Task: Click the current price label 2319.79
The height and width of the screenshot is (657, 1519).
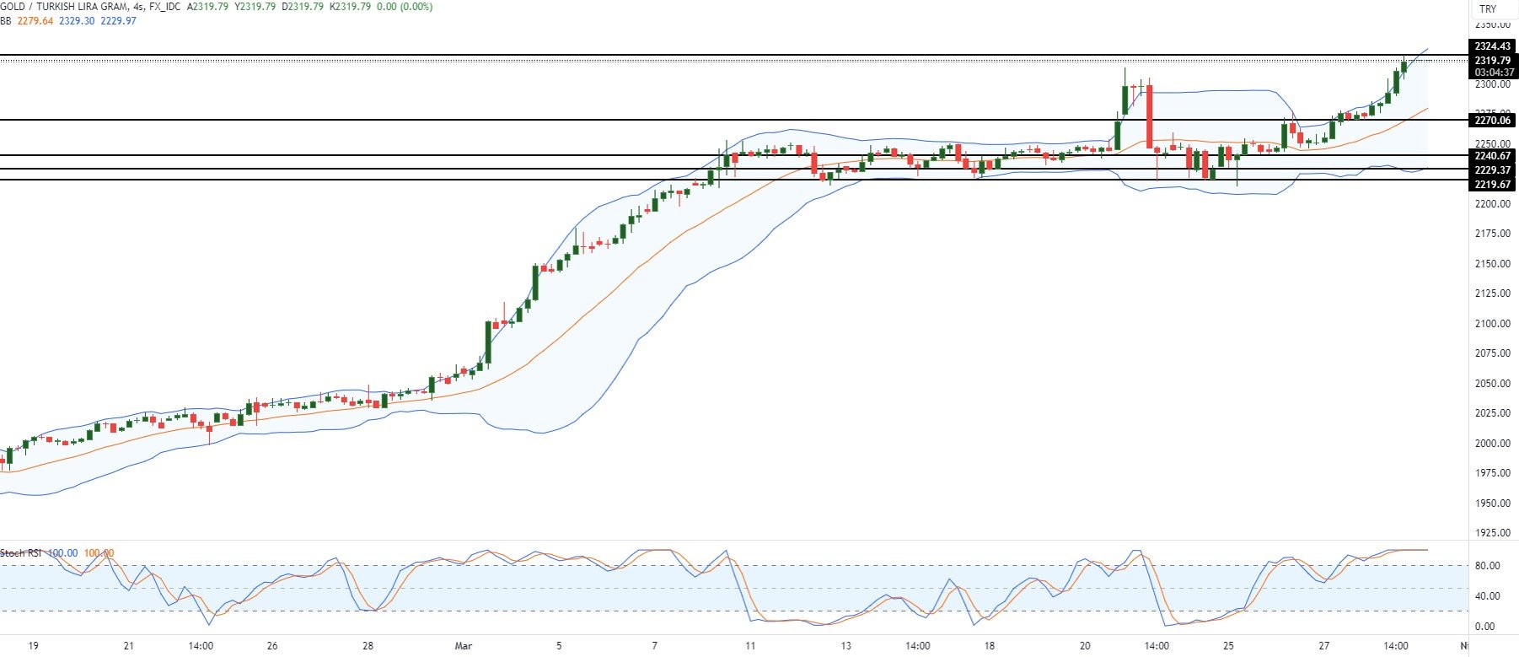Action: pos(1493,61)
